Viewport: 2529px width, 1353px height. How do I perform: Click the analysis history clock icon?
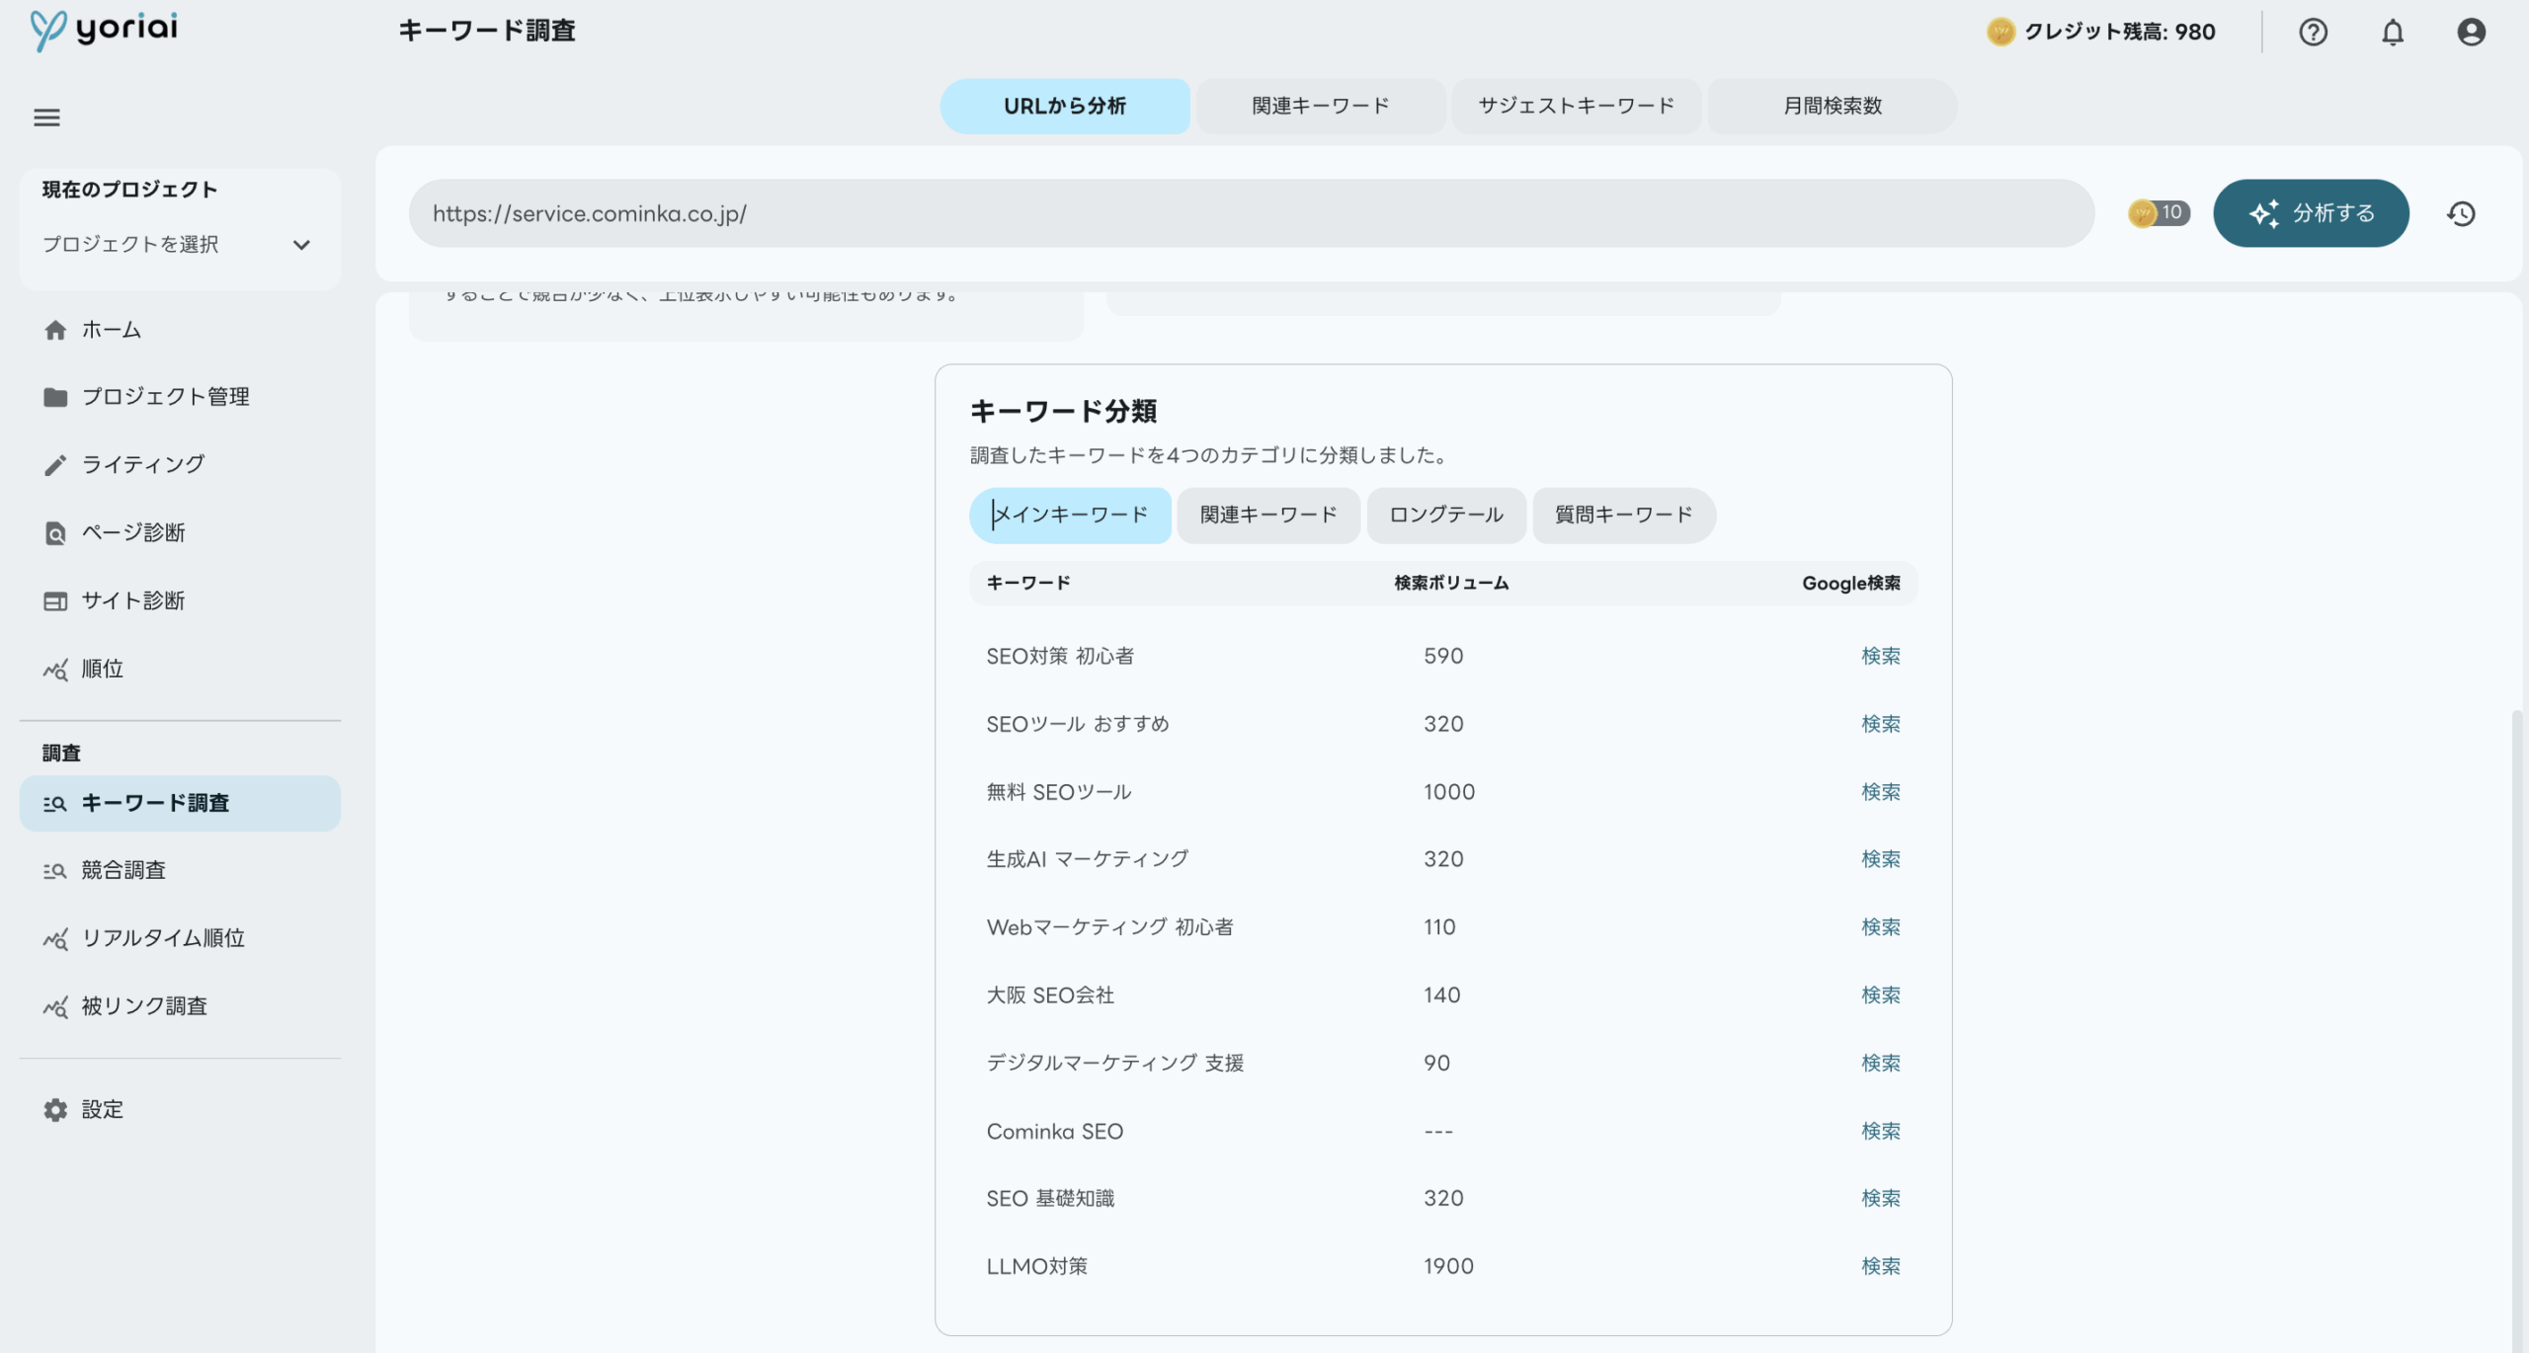coord(2461,213)
